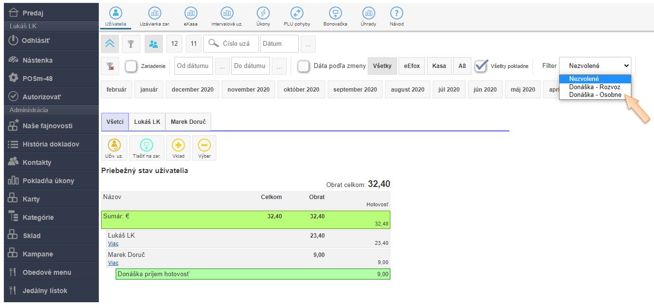This screenshot has width=654, height=308.
Task: Collapse the panel with double chevron button
Action: point(110,43)
